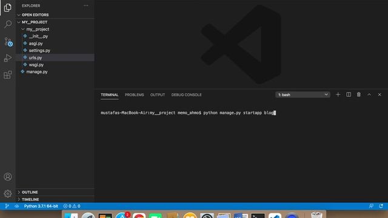
Task: Open Explorer more actions ellipsis
Action: click(86, 5)
